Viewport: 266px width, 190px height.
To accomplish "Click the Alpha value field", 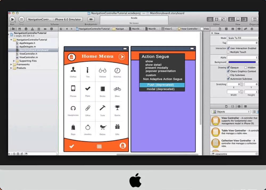I will point(242,57).
